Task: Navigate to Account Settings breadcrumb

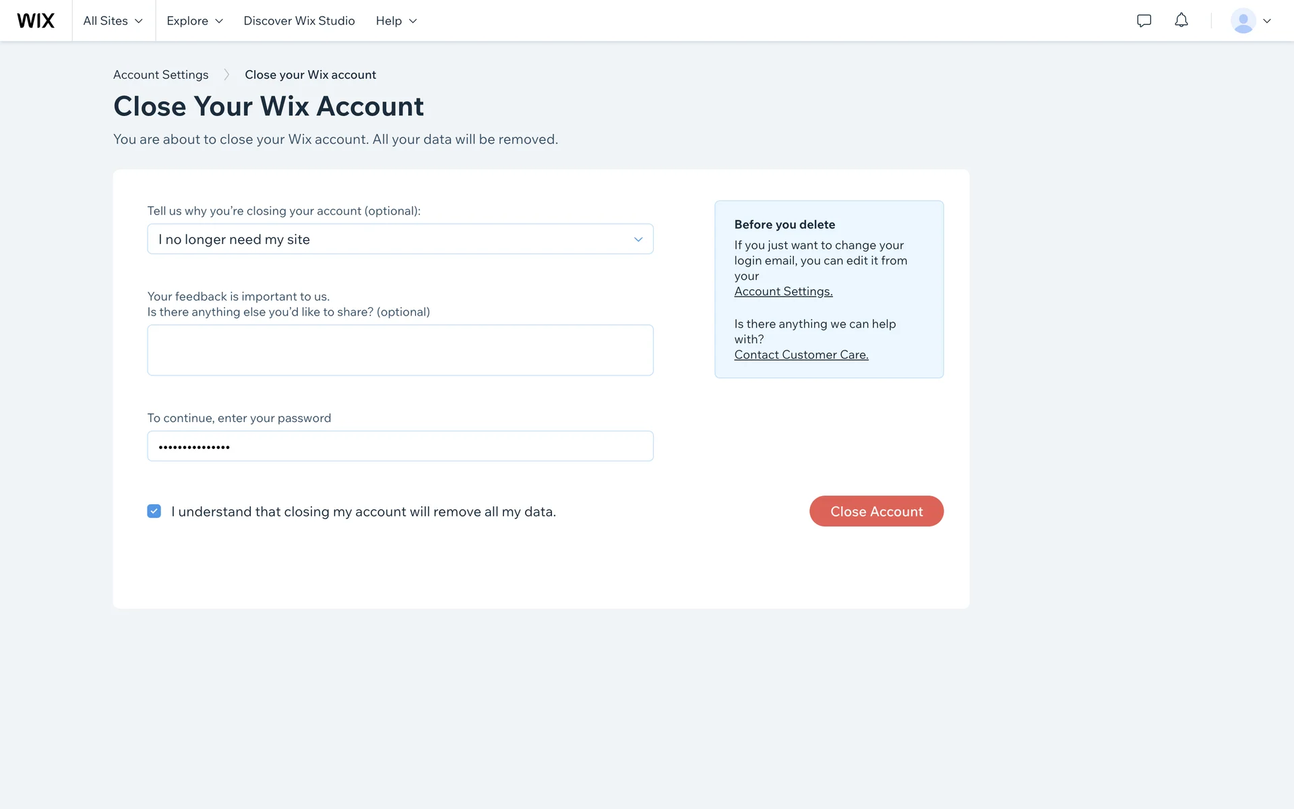Action: click(160, 75)
